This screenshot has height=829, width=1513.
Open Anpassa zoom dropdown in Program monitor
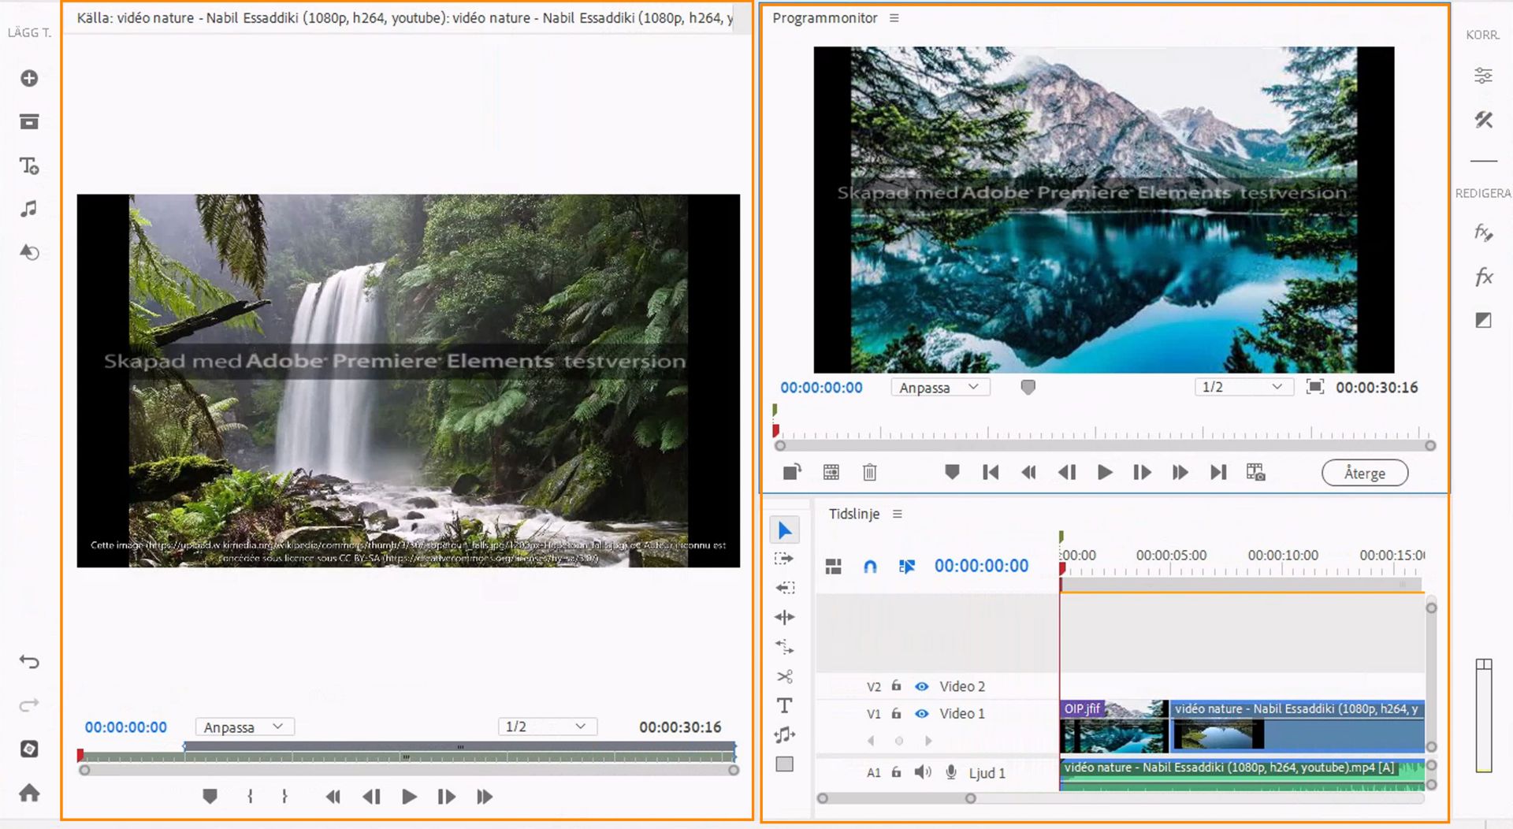pyautogui.click(x=940, y=387)
